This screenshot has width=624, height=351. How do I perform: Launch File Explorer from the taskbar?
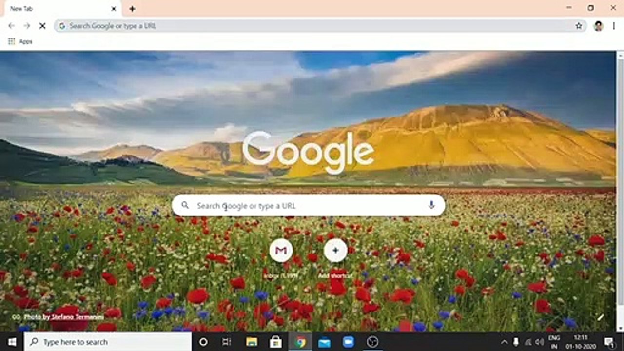click(252, 342)
